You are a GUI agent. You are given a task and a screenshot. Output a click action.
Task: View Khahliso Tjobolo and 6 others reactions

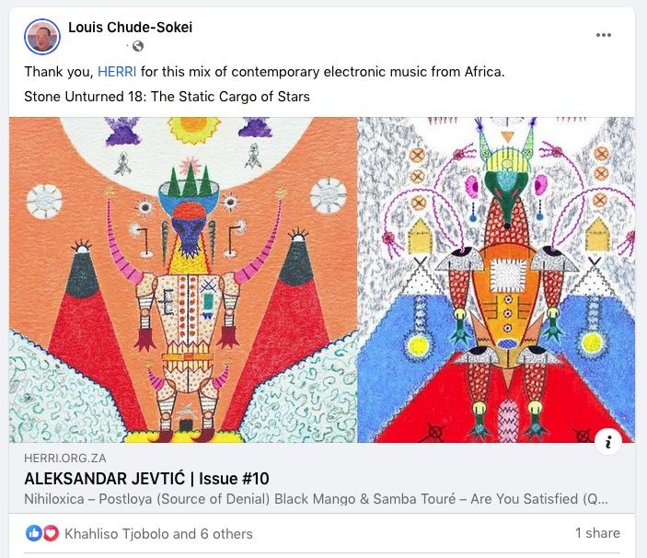(x=158, y=534)
